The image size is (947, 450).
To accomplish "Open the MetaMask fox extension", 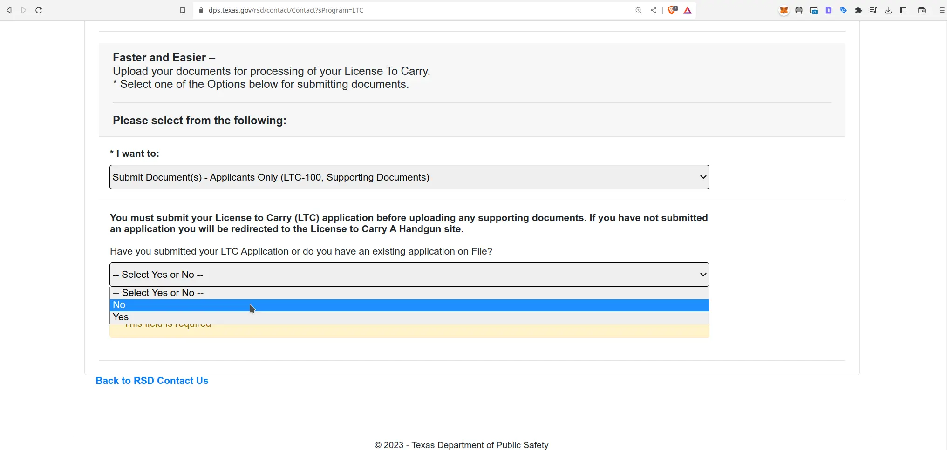I will [784, 10].
